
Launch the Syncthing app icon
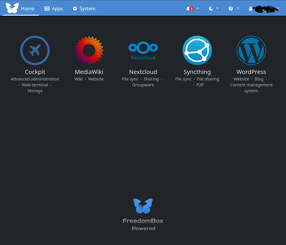point(197,51)
